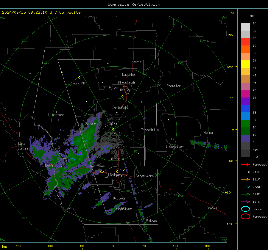Click the yellow diamond marker near RockyMH
The height and width of the screenshot is (250, 268).
(80, 78)
